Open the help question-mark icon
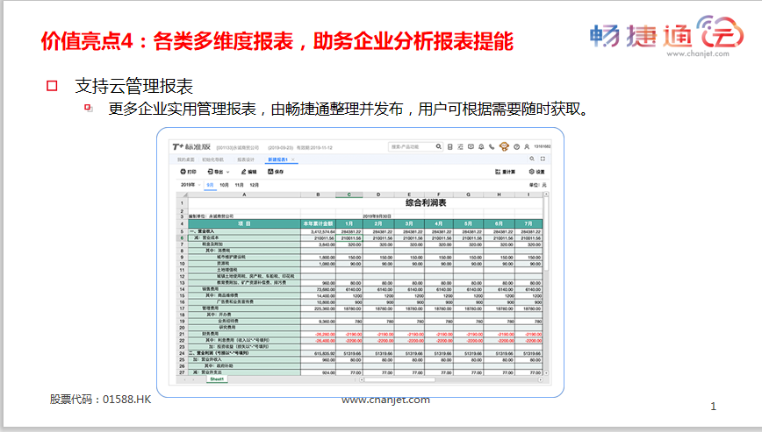 pyautogui.click(x=516, y=146)
